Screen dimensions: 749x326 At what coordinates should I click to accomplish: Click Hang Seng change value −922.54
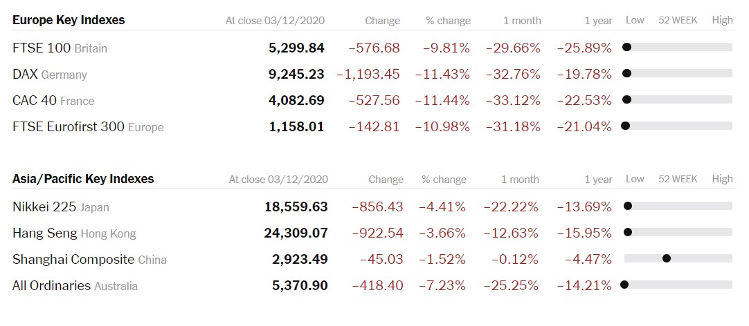point(377,233)
